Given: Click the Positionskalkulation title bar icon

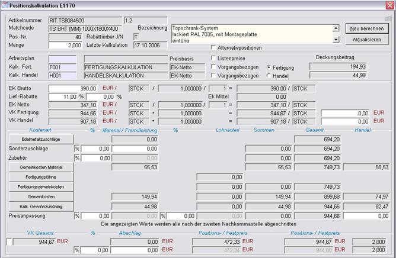Looking at the screenshot, I should coord(5,5).
